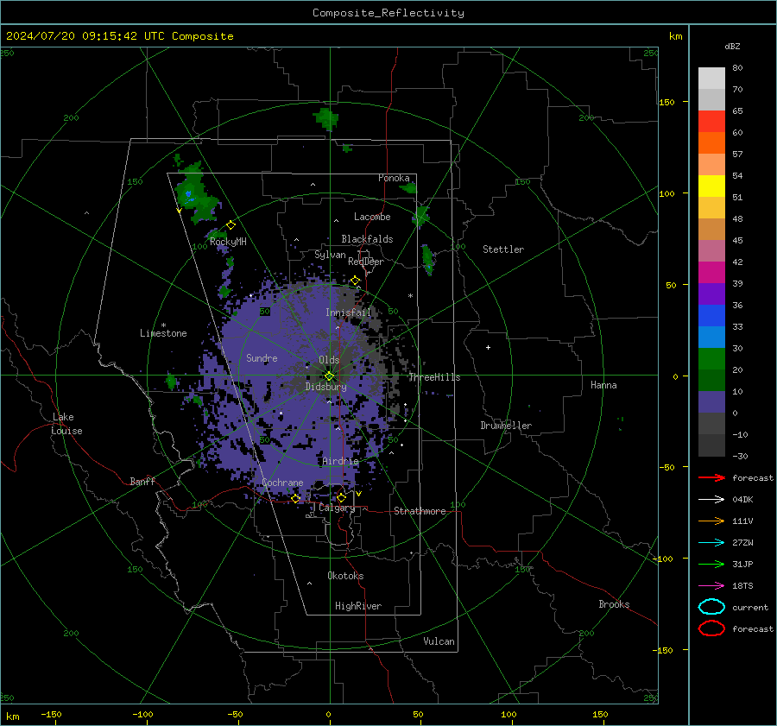Viewport: 777px width, 726px height.
Task: Click the asterisk marker above Limestone
Action: click(163, 325)
